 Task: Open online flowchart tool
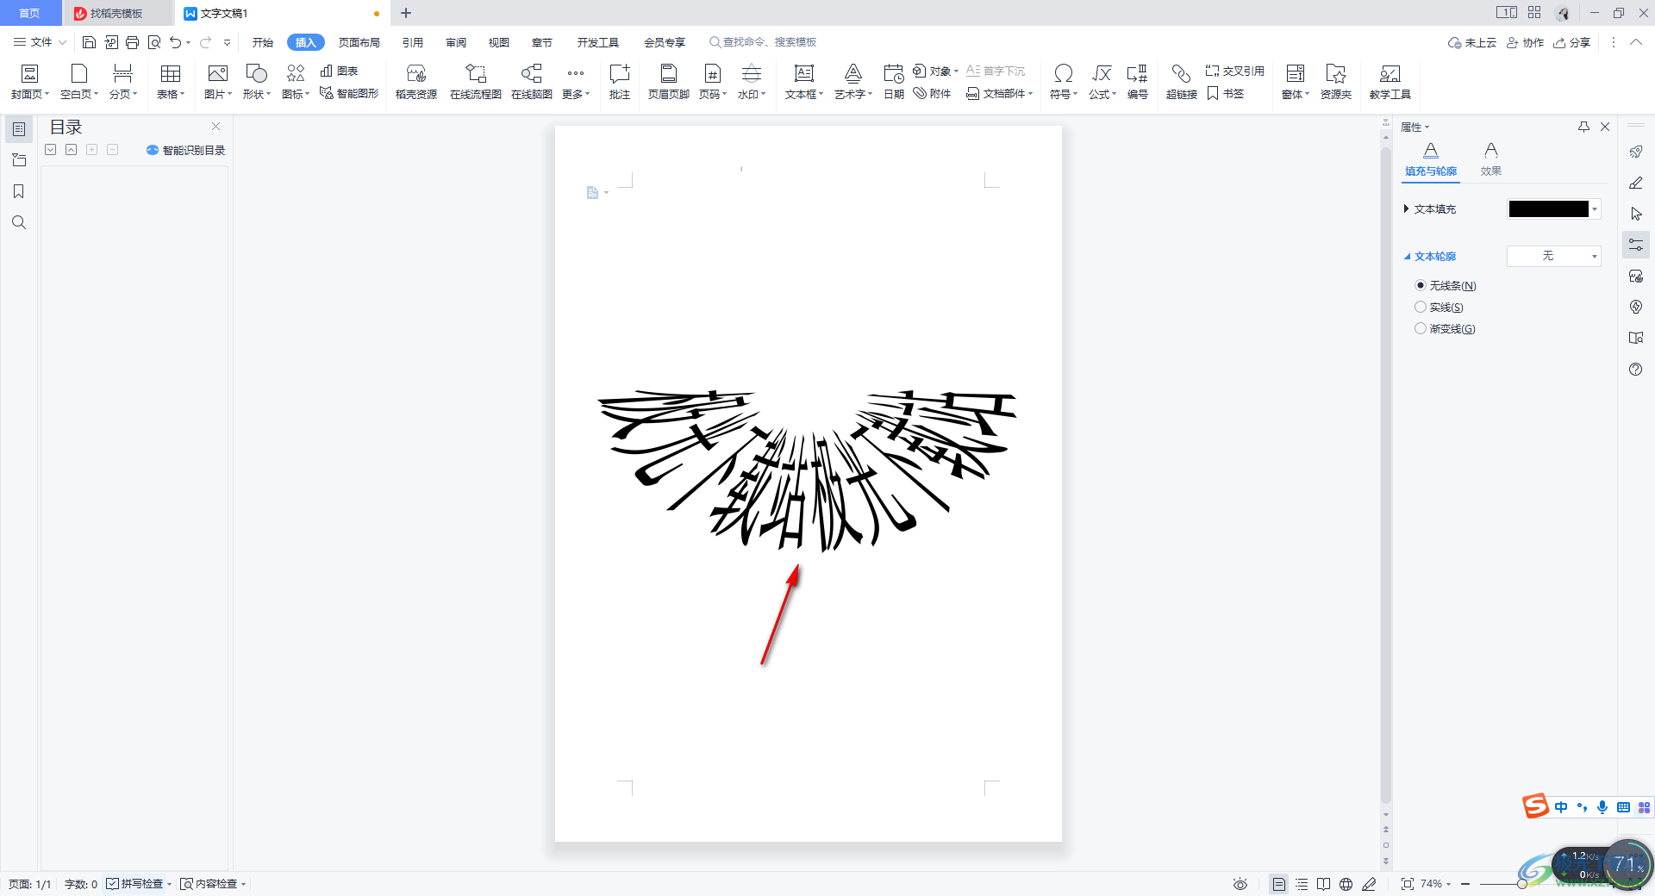(x=476, y=83)
